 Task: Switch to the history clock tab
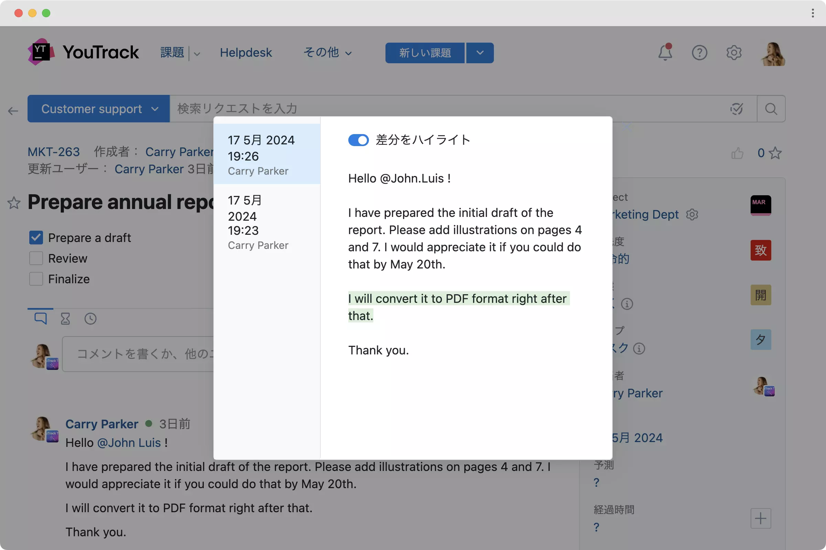click(x=90, y=319)
